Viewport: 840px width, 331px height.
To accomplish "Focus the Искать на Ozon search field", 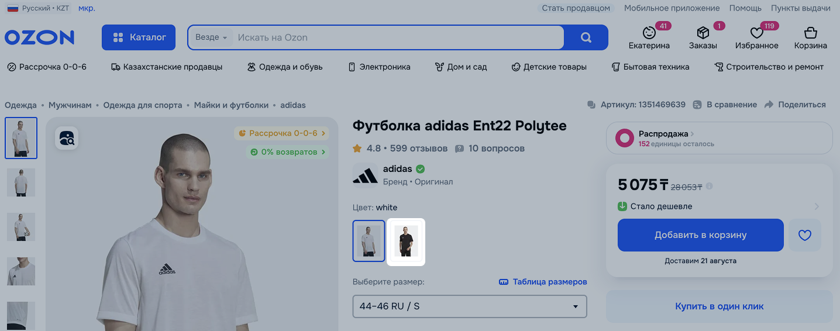I will (x=398, y=37).
